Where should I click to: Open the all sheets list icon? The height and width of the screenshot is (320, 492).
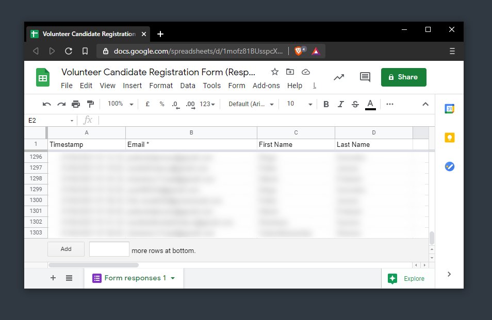point(69,278)
